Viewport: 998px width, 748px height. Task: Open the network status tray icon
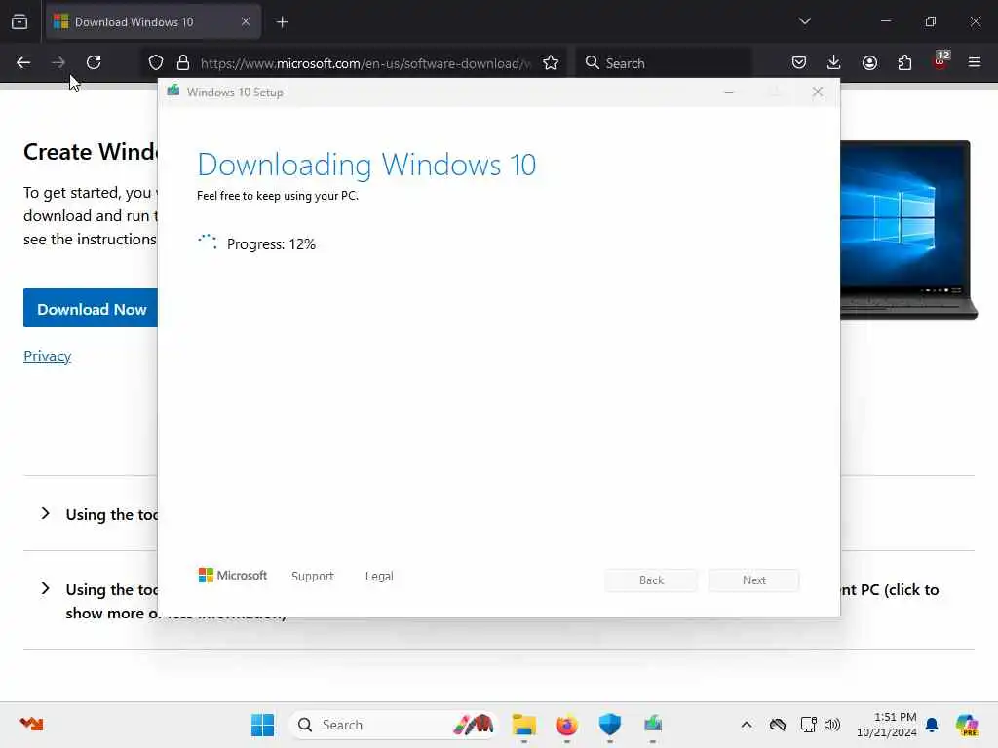(808, 725)
